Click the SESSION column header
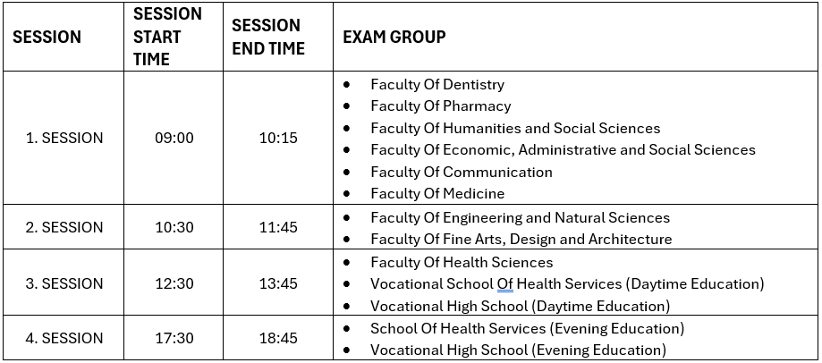Viewport: 822px width, 363px height. (47, 37)
